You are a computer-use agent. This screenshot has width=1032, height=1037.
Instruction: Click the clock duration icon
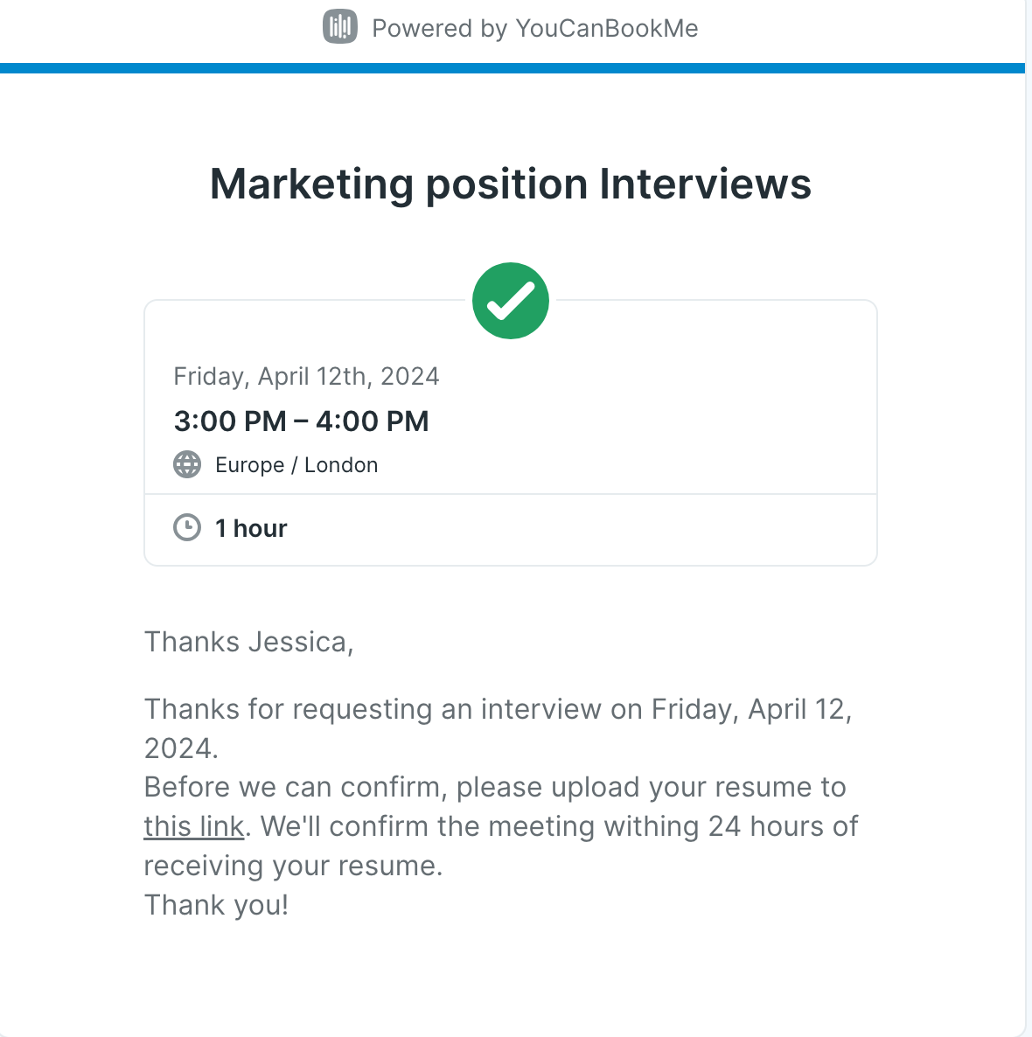pos(187,528)
